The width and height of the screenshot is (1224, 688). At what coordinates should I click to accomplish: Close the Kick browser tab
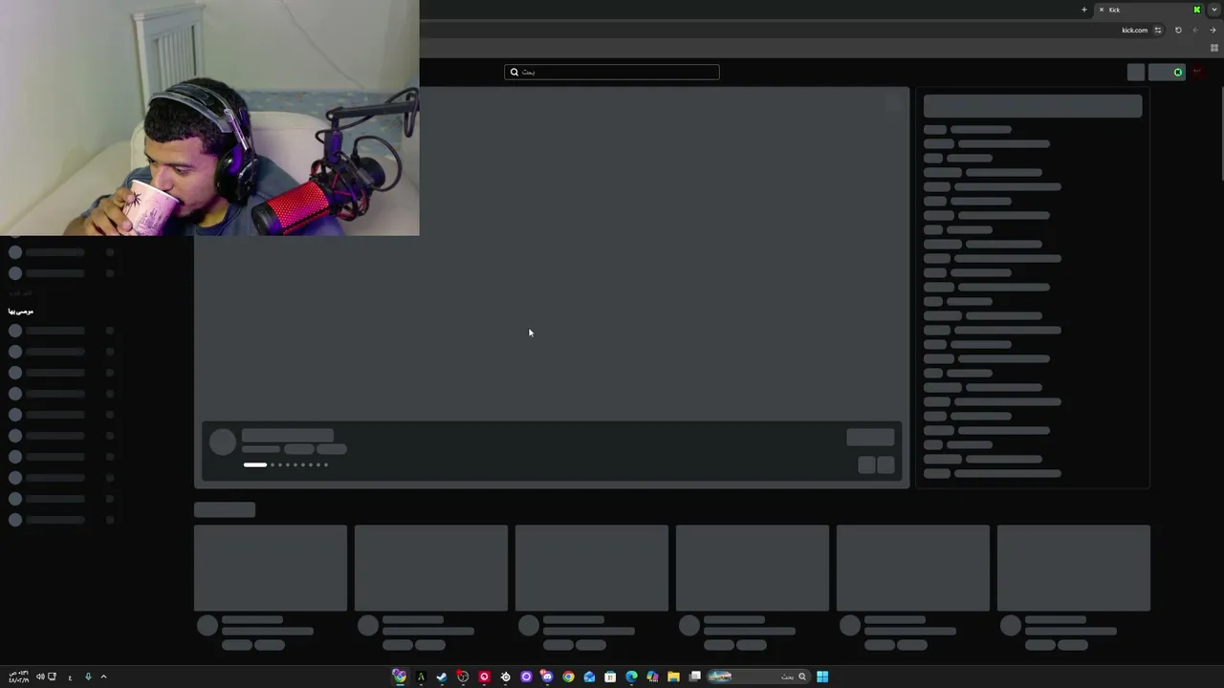click(x=1102, y=10)
